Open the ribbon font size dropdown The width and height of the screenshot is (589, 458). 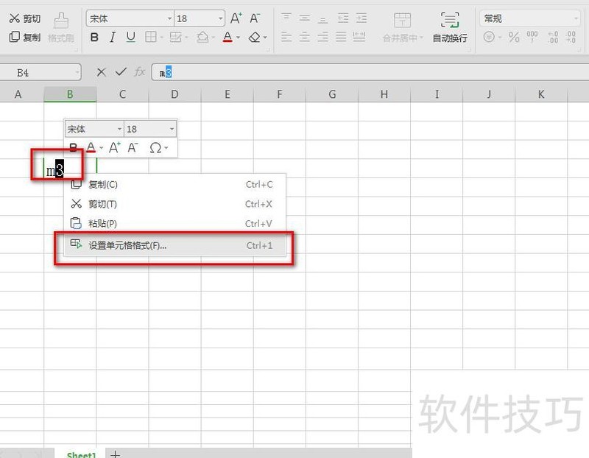(220, 18)
